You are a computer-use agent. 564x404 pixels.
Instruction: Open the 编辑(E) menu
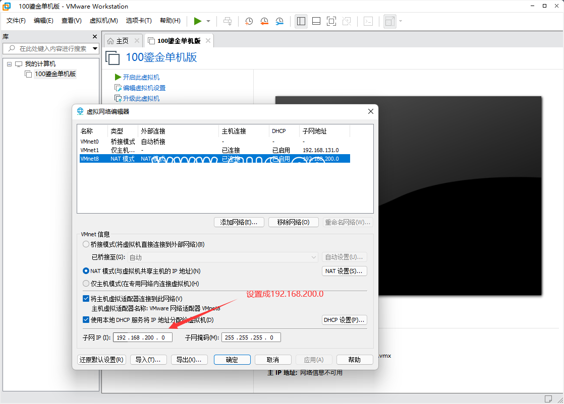43,21
